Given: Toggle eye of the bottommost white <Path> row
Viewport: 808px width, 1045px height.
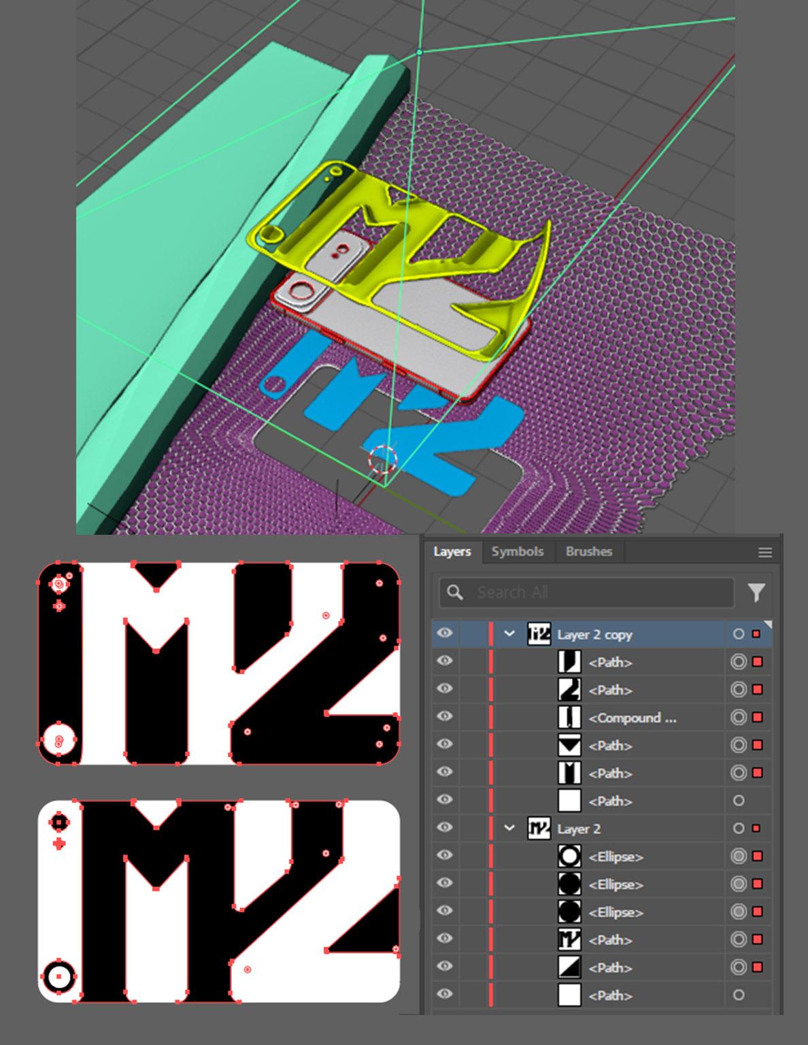Looking at the screenshot, I should [444, 994].
